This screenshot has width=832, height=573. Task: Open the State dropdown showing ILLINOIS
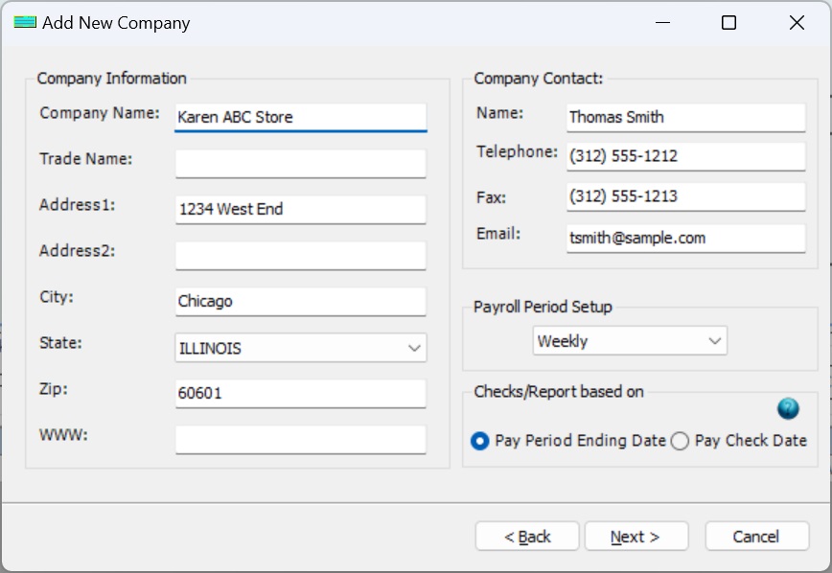[299, 347]
